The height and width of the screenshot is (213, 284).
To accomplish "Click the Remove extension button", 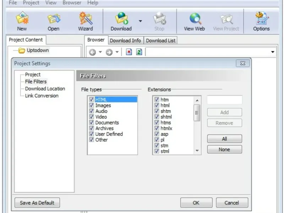I will coord(224,123).
